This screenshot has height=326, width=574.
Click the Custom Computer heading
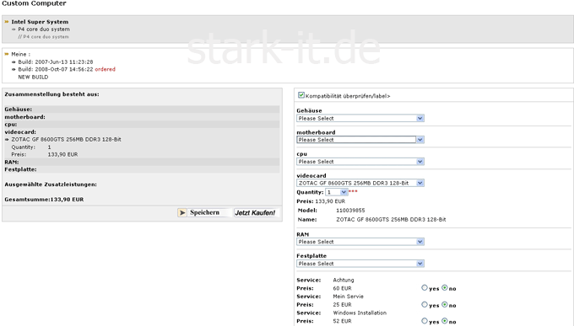tap(34, 3)
